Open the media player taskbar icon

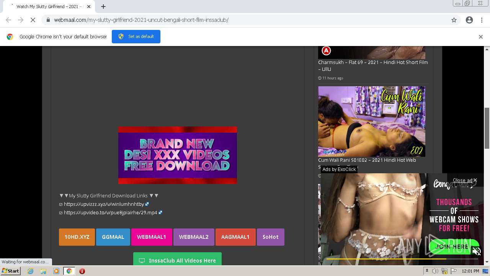point(56,271)
